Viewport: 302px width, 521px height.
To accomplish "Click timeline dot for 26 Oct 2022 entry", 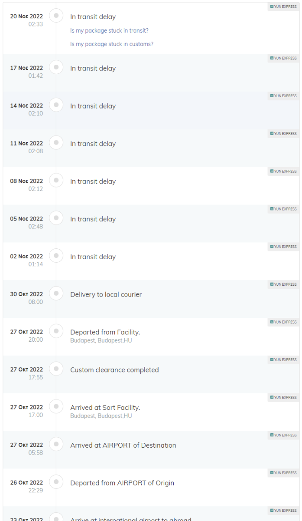I will click(x=56, y=482).
